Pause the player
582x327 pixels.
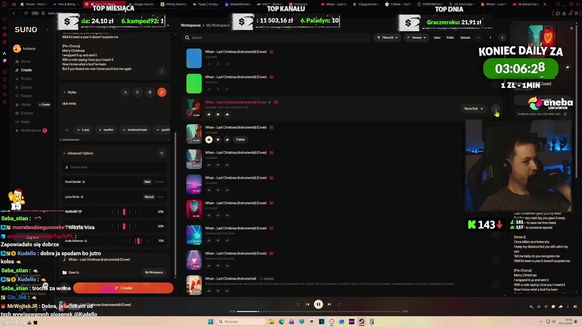318,304
